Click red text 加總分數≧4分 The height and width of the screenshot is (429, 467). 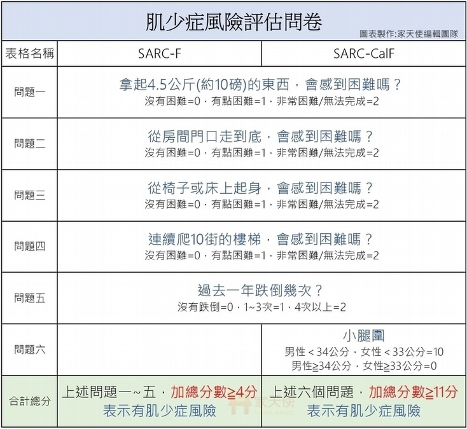(214, 392)
